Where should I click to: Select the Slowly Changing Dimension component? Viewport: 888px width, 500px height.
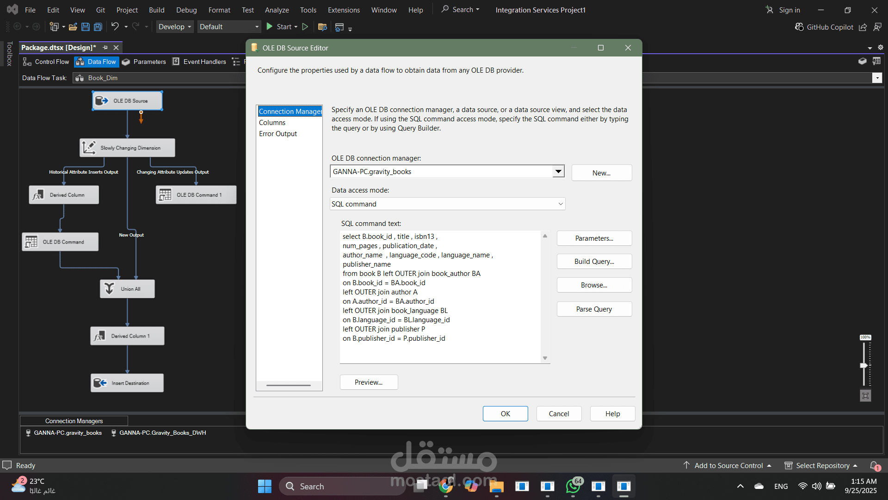point(127,148)
